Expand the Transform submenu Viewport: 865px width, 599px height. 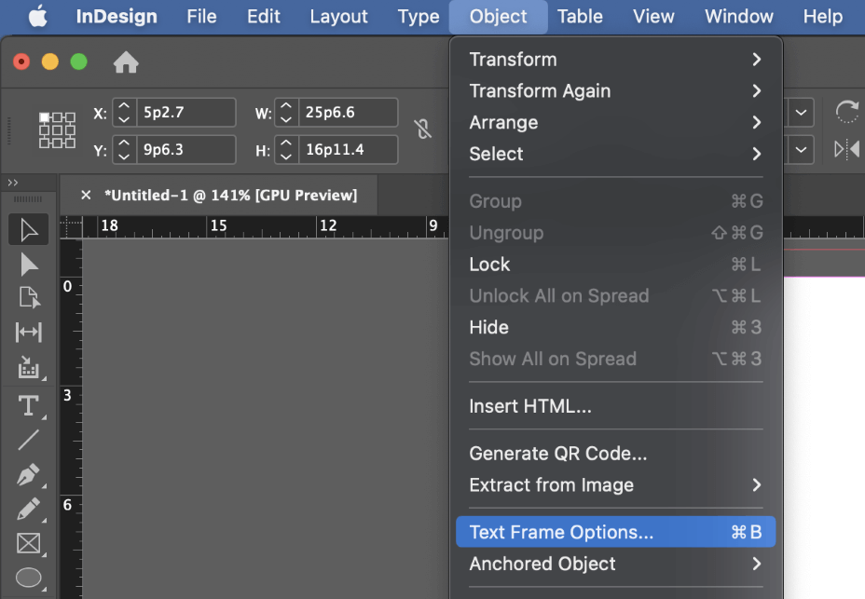(615, 59)
